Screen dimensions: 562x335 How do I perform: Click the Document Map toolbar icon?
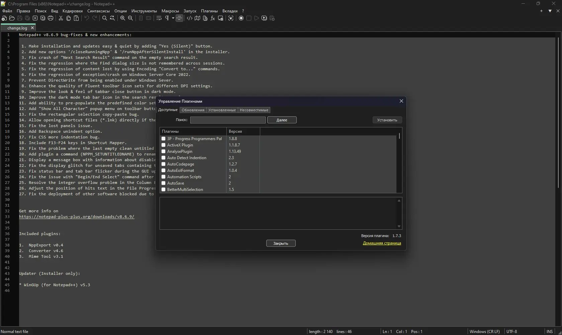tap(197, 18)
